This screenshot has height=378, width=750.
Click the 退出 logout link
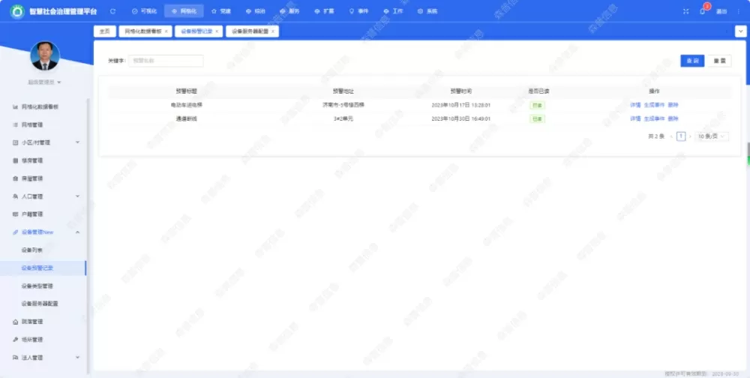[x=721, y=11]
